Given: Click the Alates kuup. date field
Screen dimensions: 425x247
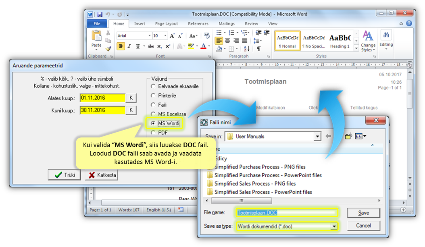Looking at the screenshot, I should (x=102, y=98).
